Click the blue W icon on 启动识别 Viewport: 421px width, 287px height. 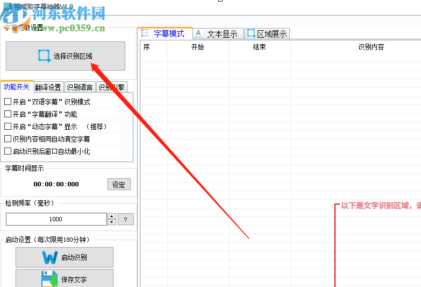coord(50,257)
